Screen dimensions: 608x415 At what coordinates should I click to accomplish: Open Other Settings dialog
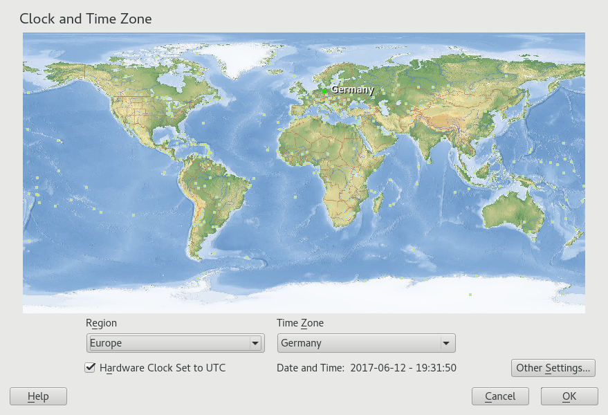pyautogui.click(x=553, y=368)
